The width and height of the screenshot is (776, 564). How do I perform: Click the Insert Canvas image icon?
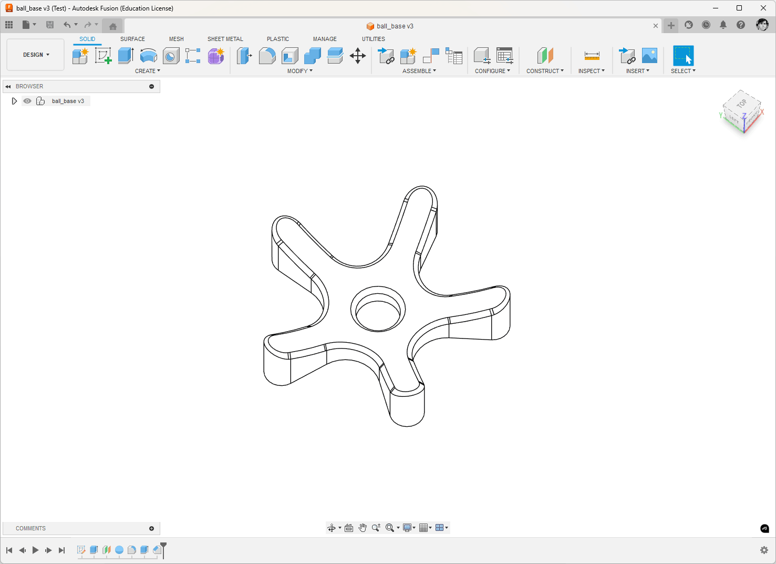tap(649, 56)
